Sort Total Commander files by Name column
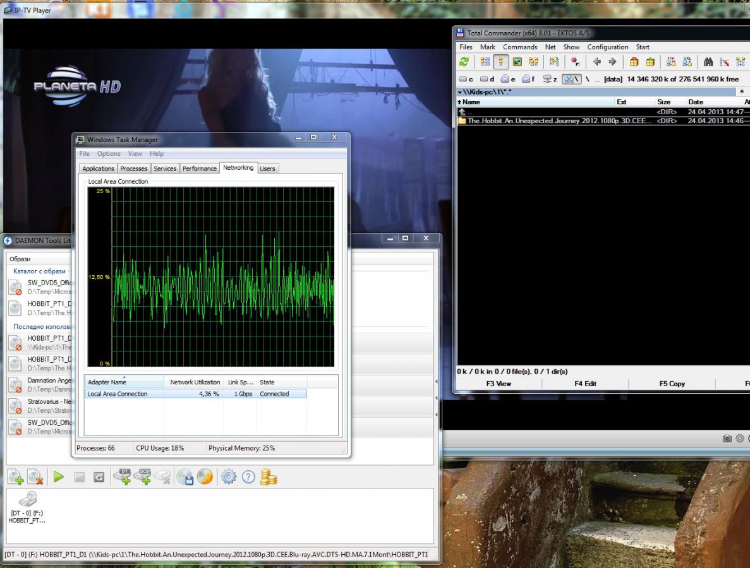Image resolution: width=750 pixels, height=568 pixels. pyautogui.click(x=536, y=102)
